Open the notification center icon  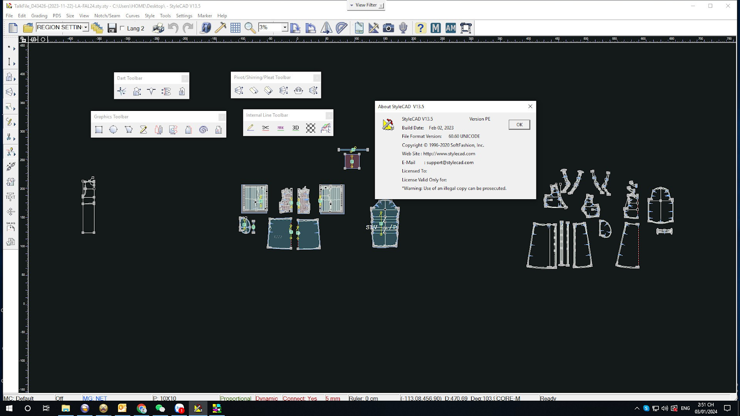[x=727, y=408]
